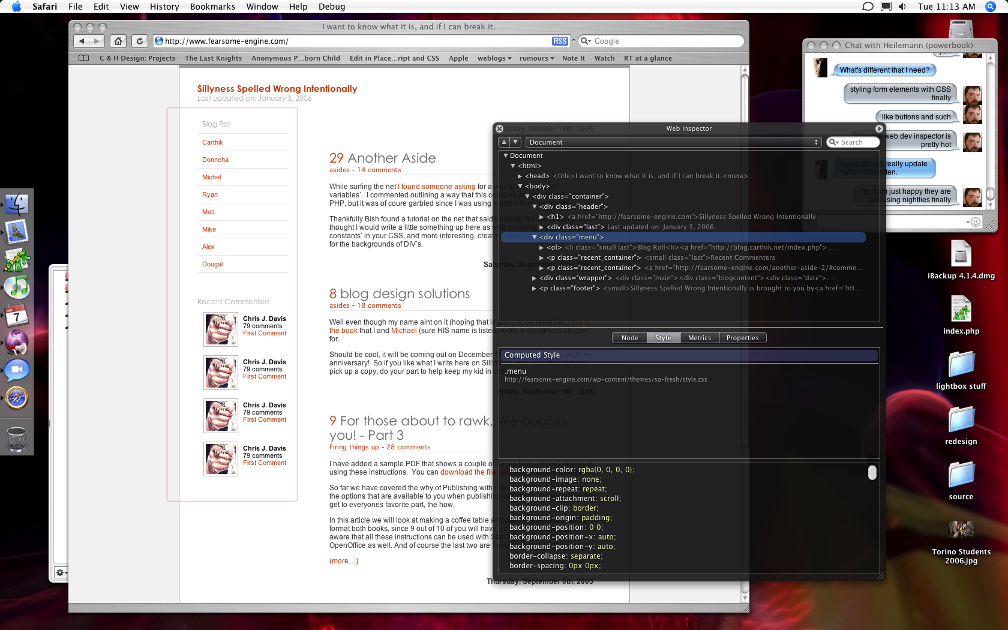Click the Safari forward arrow button
The image size is (1008, 630).
[x=97, y=41]
